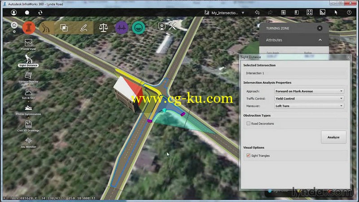
Task: Click the bookmark panel icon in top bar
Action: pyautogui.click(x=297, y=13)
